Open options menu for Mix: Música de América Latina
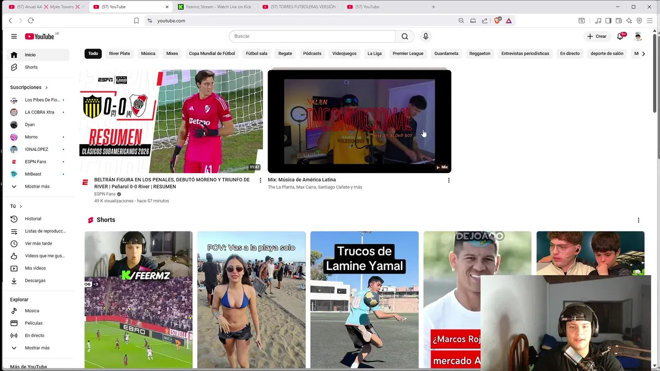This screenshot has width=660, height=371. click(x=449, y=180)
